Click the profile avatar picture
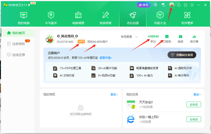The image size is (211, 134). (x=50, y=39)
